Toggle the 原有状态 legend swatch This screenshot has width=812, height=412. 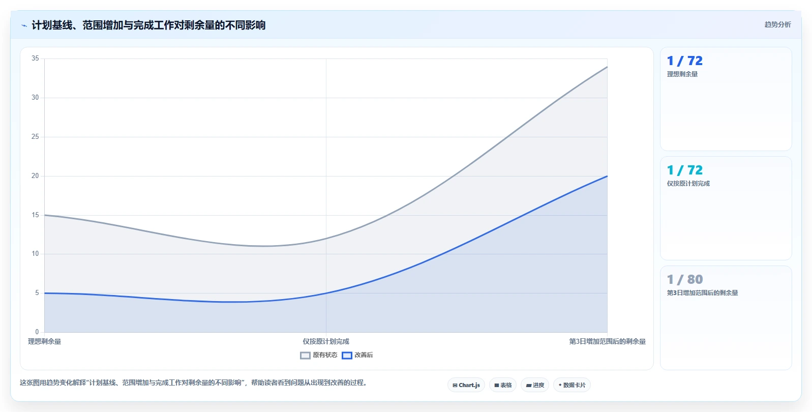305,356
